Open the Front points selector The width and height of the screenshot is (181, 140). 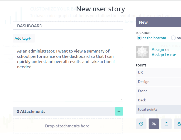pyautogui.click(x=158, y=91)
